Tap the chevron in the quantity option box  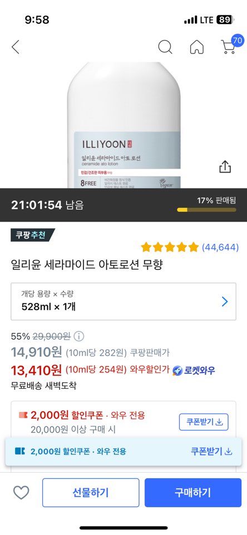[225, 302]
